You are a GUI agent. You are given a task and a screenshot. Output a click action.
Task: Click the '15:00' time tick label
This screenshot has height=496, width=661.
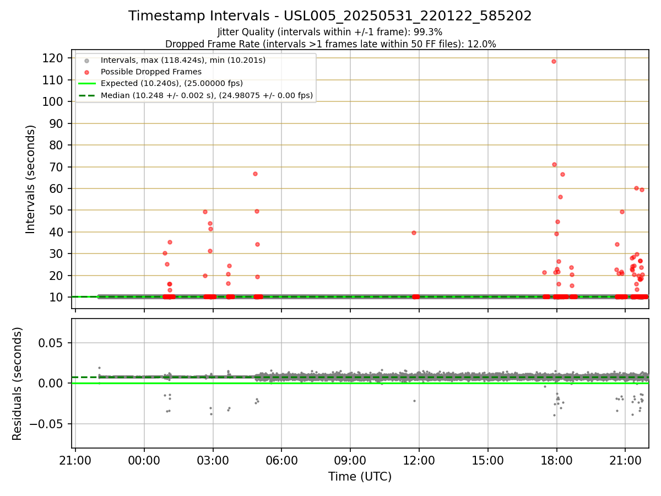click(x=488, y=460)
